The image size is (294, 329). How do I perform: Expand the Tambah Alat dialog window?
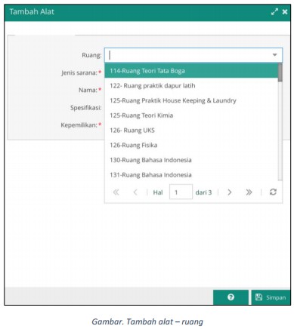pos(274,11)
